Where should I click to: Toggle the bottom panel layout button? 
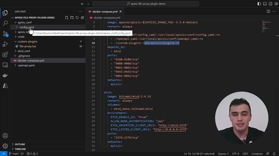pos(265,4)
